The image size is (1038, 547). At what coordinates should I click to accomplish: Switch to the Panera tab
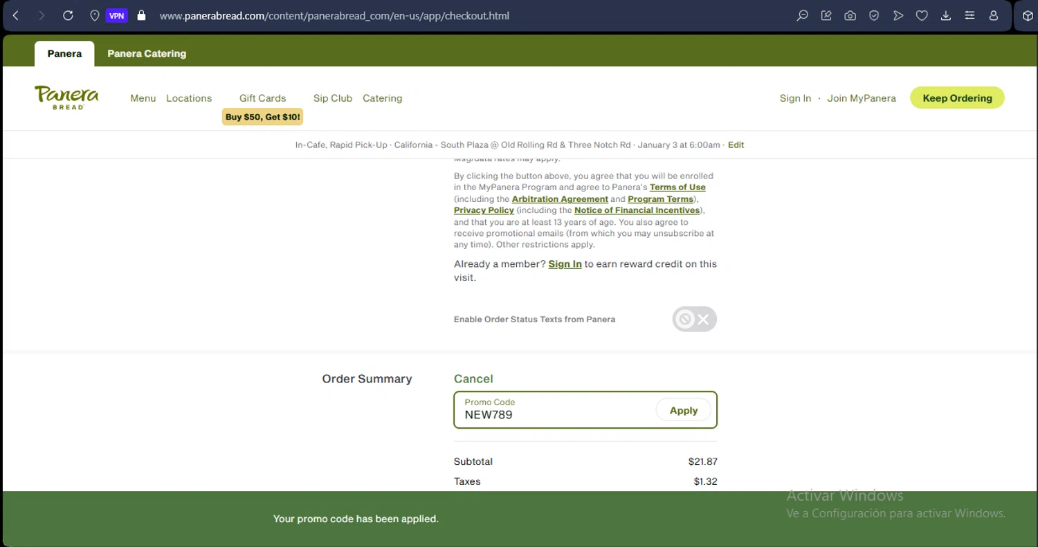point(64,53)
